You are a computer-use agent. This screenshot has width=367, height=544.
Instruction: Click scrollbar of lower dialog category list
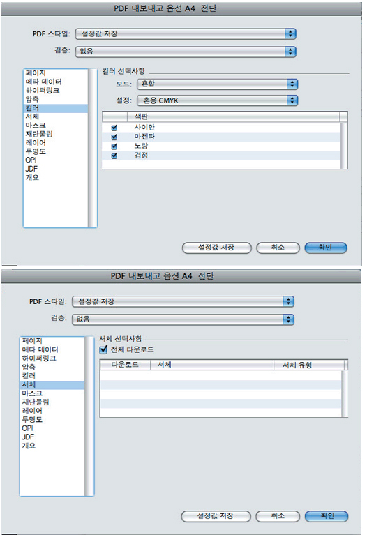point(89,416)
